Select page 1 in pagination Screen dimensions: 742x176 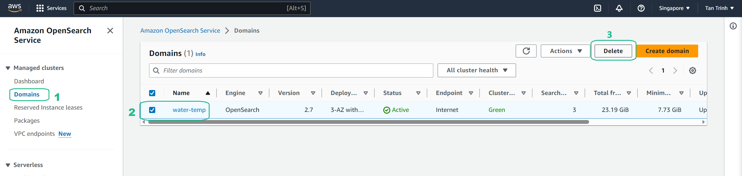[x=663, y=71]
